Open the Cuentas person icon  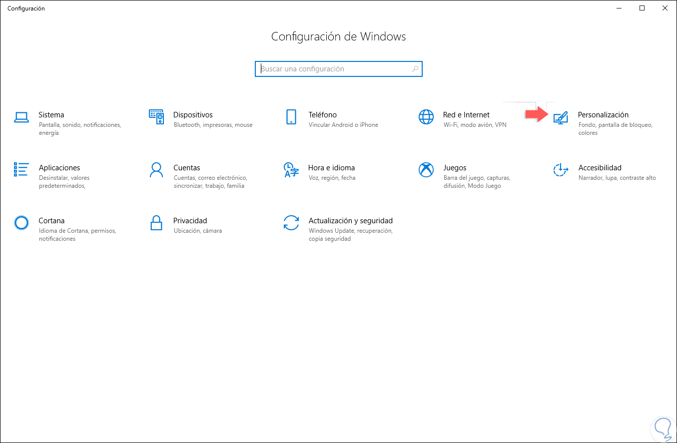[156, 170]
